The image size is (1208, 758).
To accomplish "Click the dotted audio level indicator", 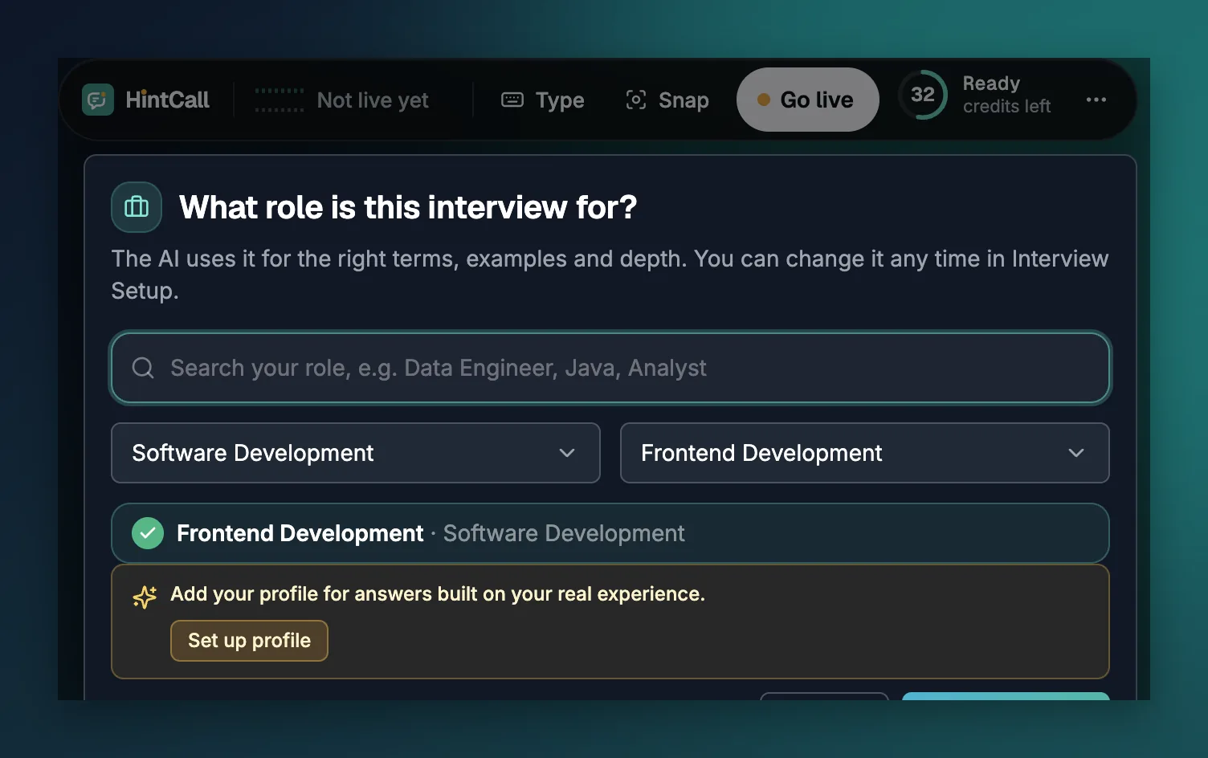I will (x=280, y=100).
